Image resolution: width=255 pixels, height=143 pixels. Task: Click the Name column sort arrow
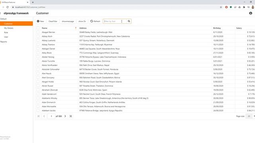[76, 28]
